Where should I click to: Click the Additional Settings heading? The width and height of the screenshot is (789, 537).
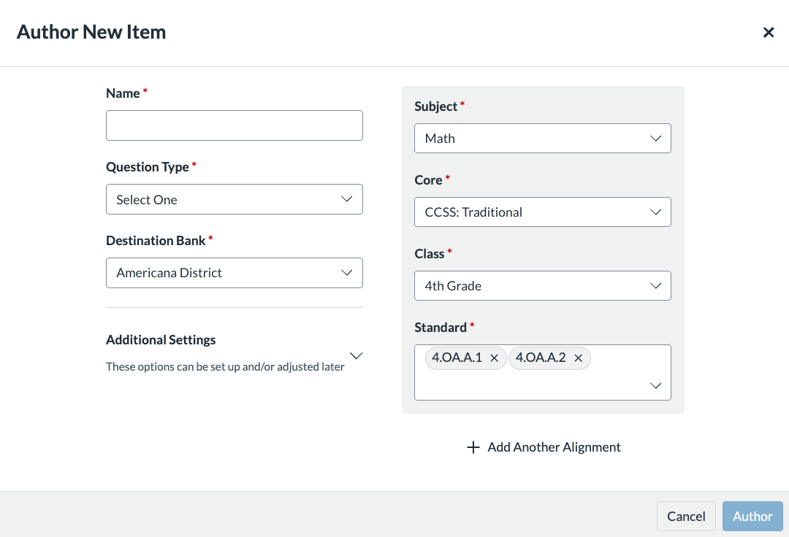tap(161, 340)
